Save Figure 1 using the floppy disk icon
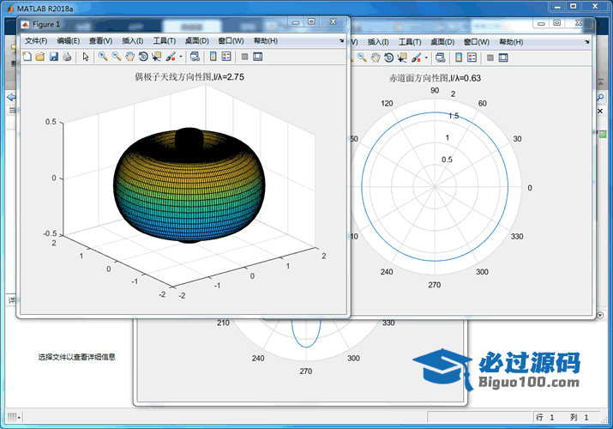Viewport: 613px width, 429px height. click(53, 57)
